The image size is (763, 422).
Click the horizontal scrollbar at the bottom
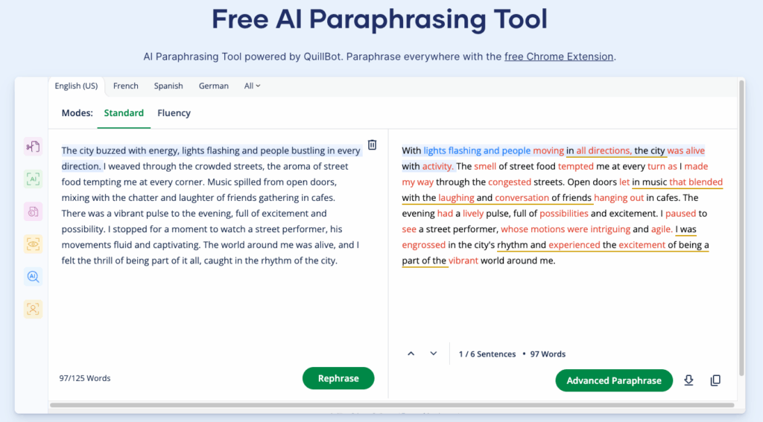tap(392, 405)
